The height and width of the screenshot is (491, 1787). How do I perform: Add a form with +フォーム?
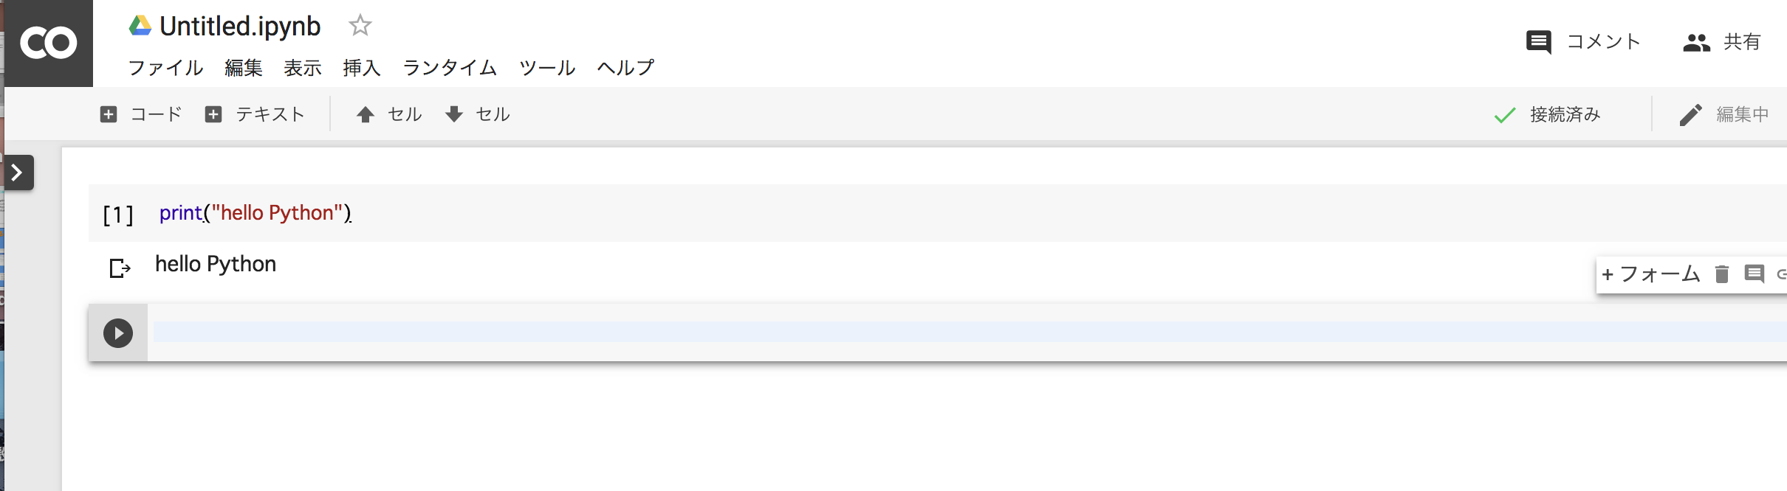(1651, 274)
